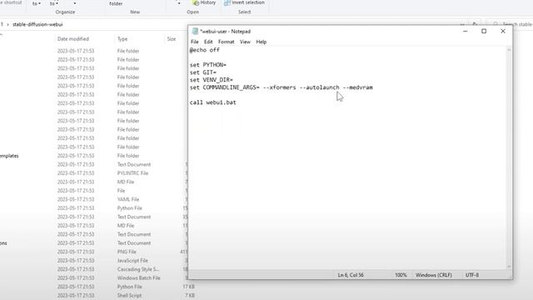
Task: Click the '--xformers' argument in Notepad
Action: pyautogui.click(x=280, y=87)
